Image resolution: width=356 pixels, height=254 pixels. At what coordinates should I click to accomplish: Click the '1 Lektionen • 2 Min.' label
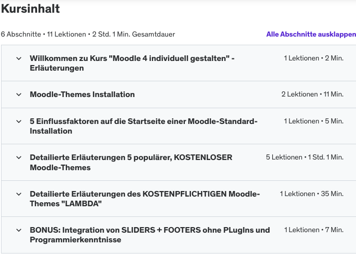pos(313,58)
